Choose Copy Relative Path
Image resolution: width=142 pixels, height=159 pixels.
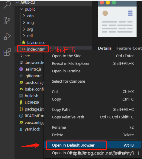[93, 117]
